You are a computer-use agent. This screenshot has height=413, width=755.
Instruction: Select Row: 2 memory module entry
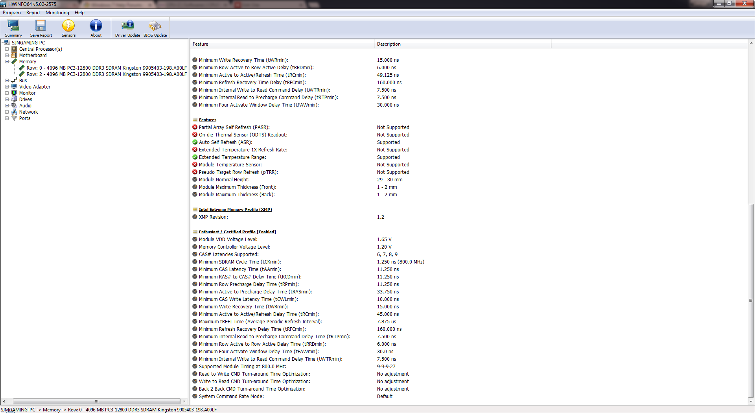(x=107, y=74)
